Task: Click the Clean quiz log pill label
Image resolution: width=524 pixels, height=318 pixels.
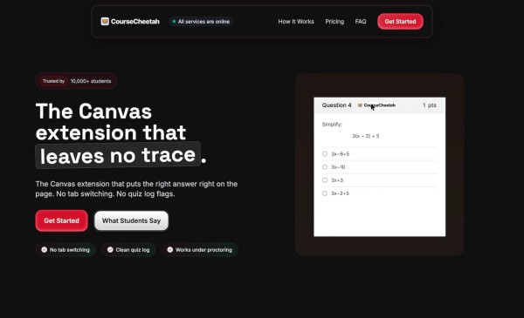Action: [133, 250]
